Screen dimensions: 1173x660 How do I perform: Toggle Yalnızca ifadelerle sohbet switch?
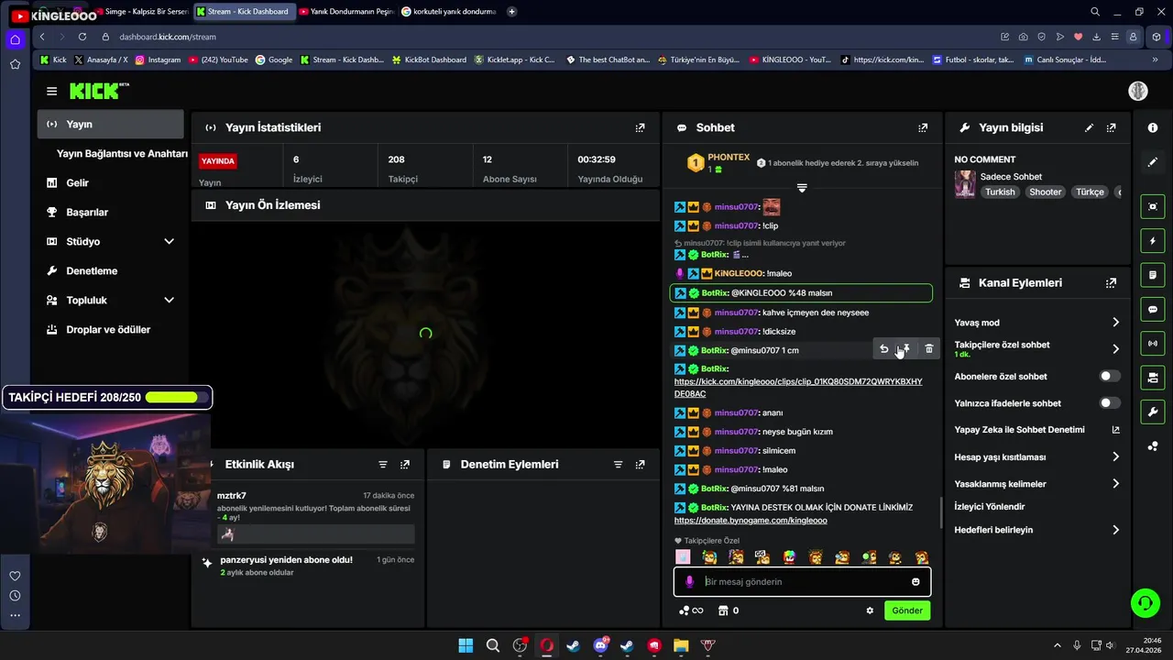[x=1110, y=402]
